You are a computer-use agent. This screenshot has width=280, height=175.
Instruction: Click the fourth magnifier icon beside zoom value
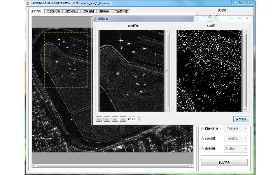coord(122,119)
